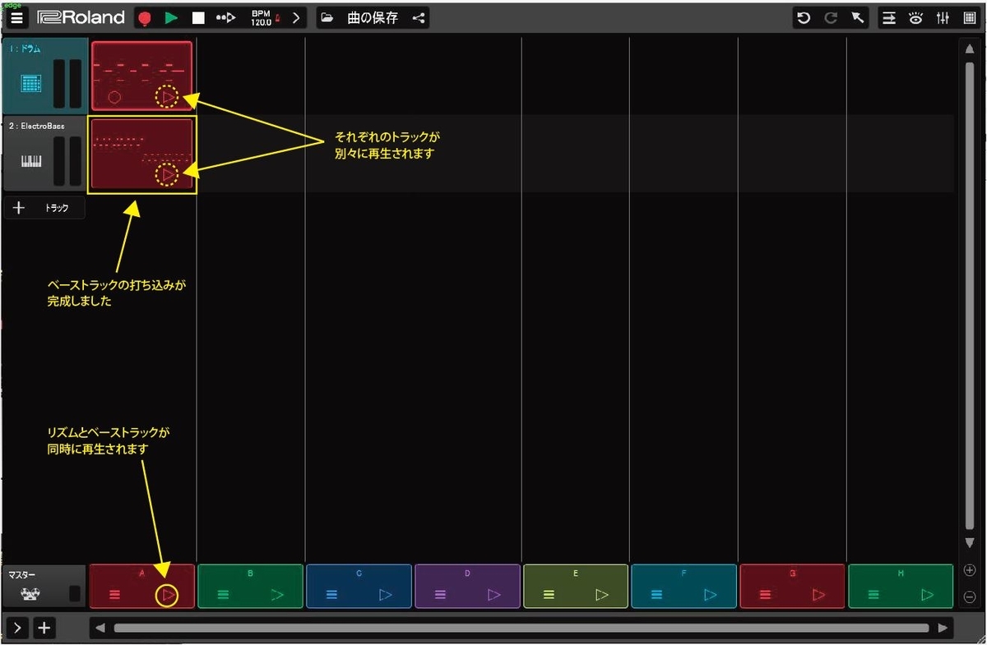Screen dimensions: 987x645
Task: Click the 曲の保存 save song button
Action: click(373, 18)
